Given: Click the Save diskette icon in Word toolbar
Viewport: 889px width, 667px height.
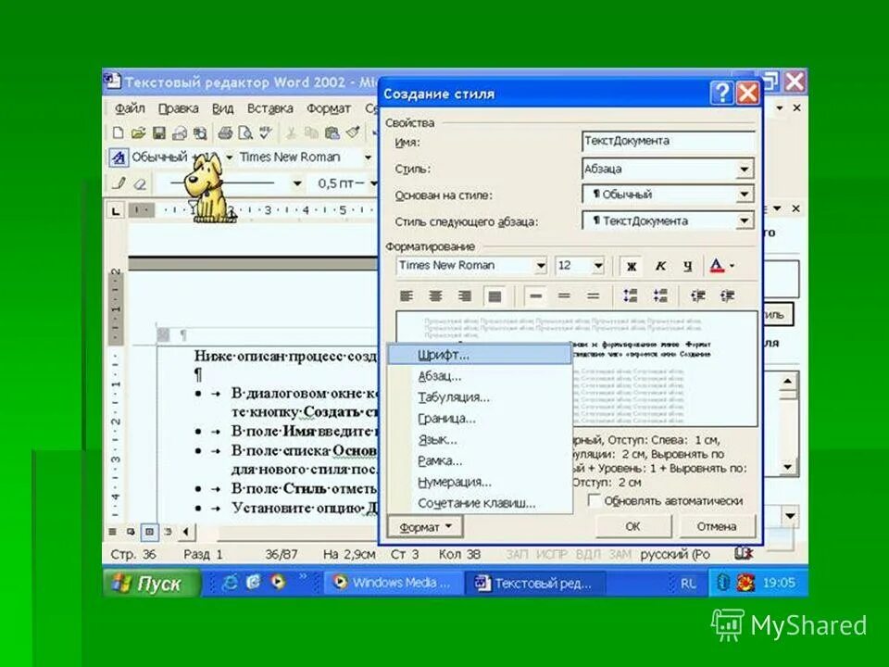Looking at the screenshot, I should pyautogui.click(x=158, y=132).
